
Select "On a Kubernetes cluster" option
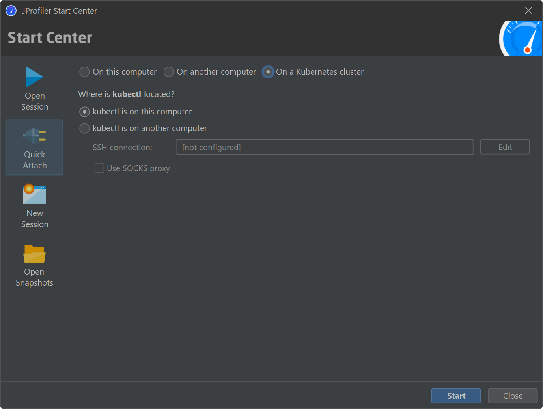click(268, 72)
